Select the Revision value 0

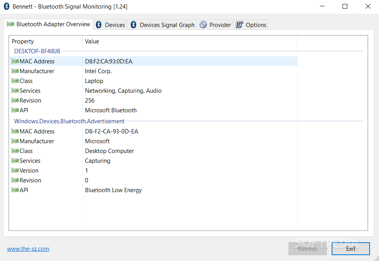(x=87, y=180)
